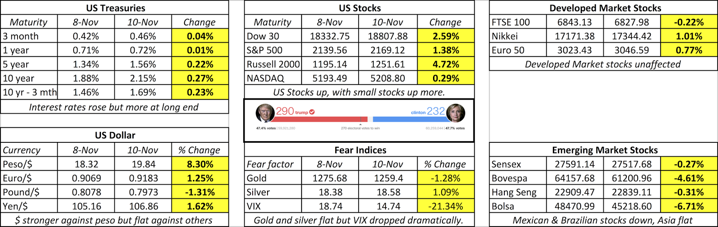This screenshot has height=227, width=718.
Task: Click the yellow -21.34% VIX change cell
Action: tap(446, 206)
